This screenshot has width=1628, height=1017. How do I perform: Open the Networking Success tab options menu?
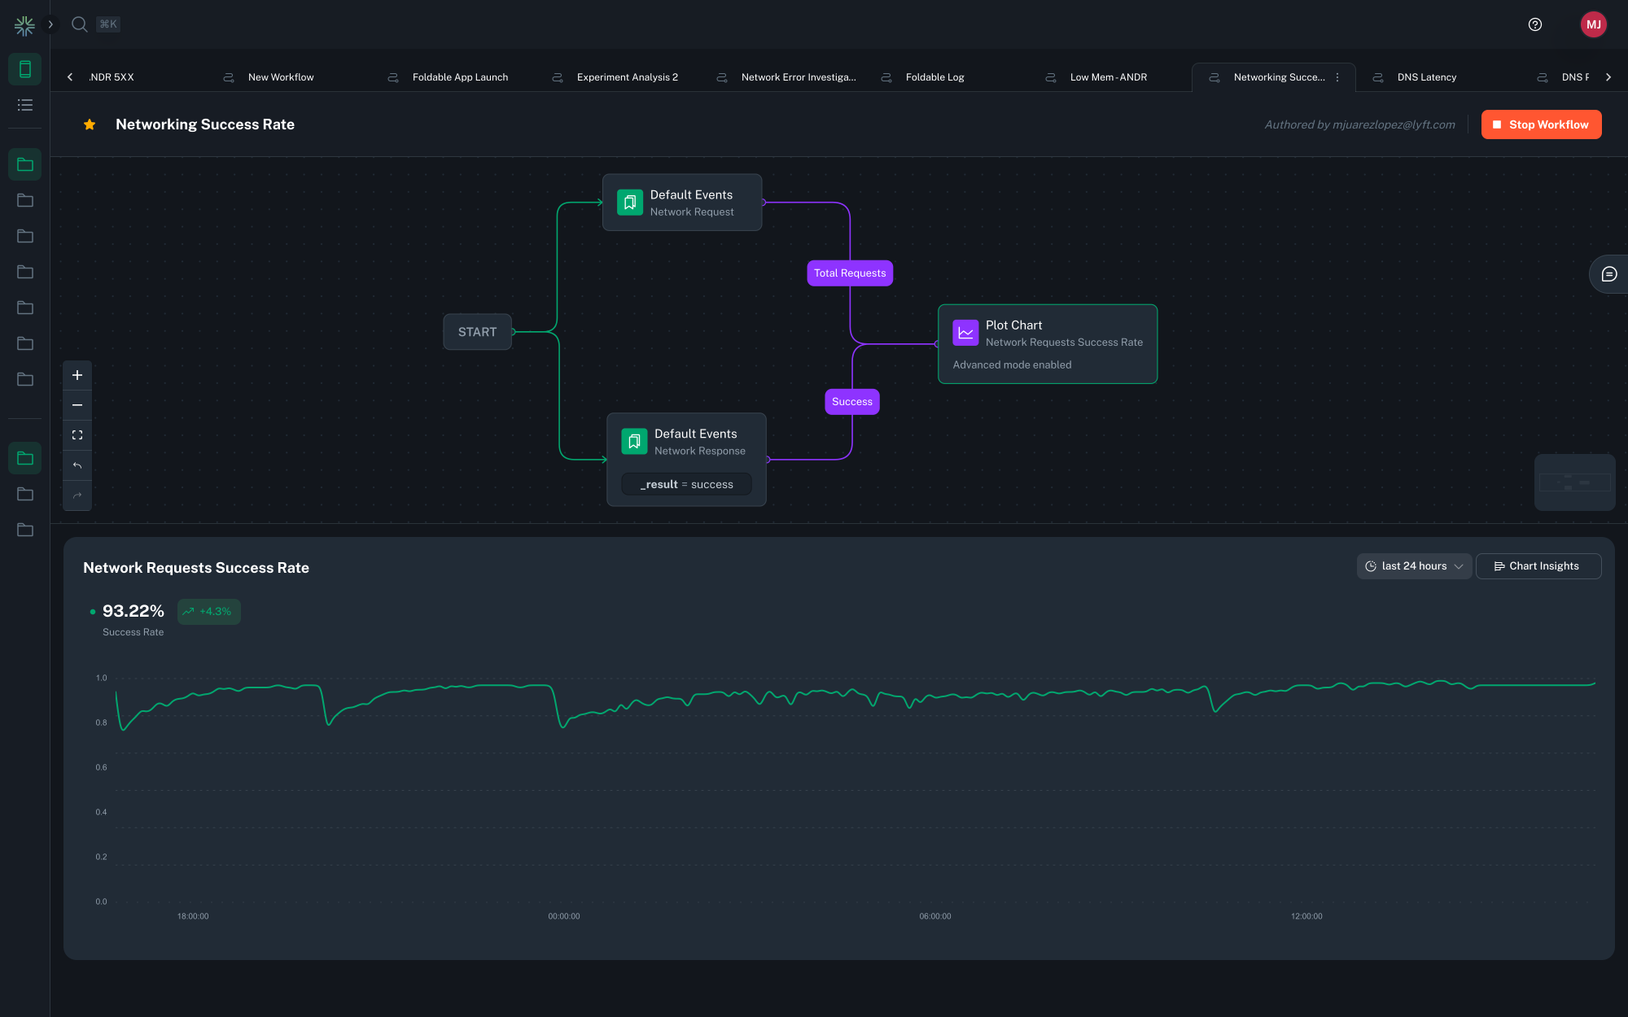pos(1337,77)
